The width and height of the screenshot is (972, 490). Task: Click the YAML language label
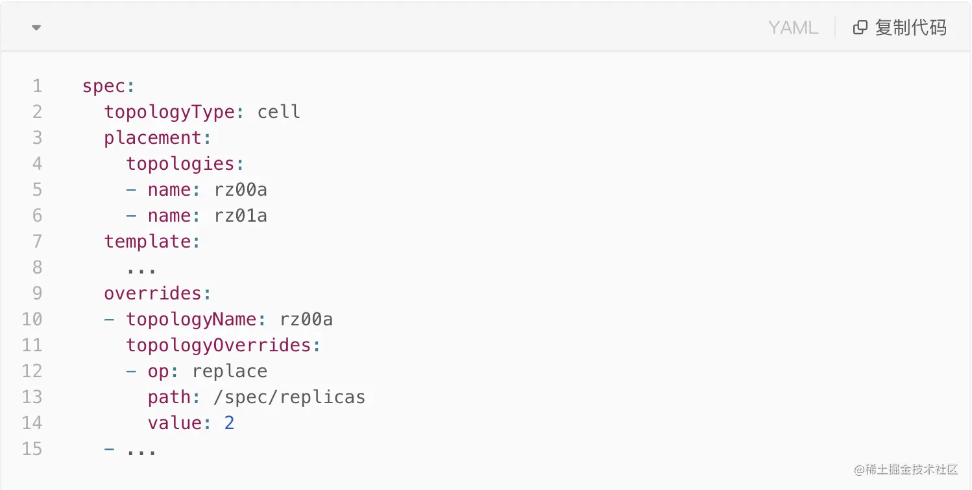(x=793, y=27)
